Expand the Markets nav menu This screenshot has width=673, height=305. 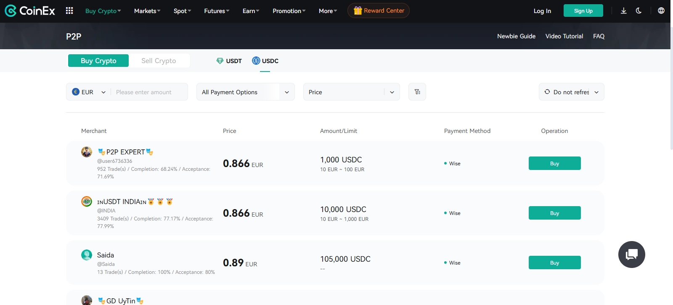point(147,11)
